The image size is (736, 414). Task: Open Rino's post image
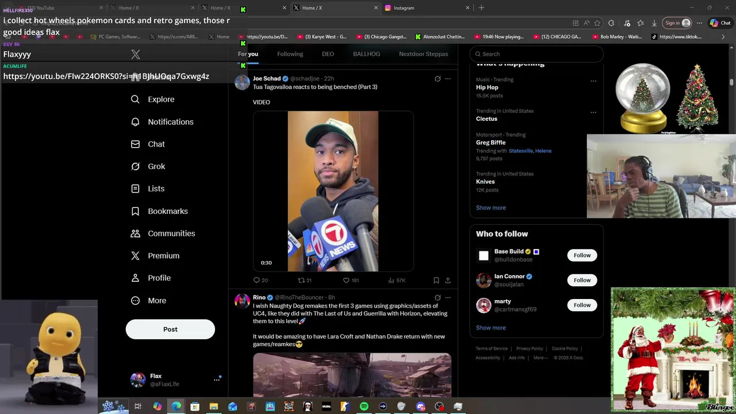(x=352, y=375)
